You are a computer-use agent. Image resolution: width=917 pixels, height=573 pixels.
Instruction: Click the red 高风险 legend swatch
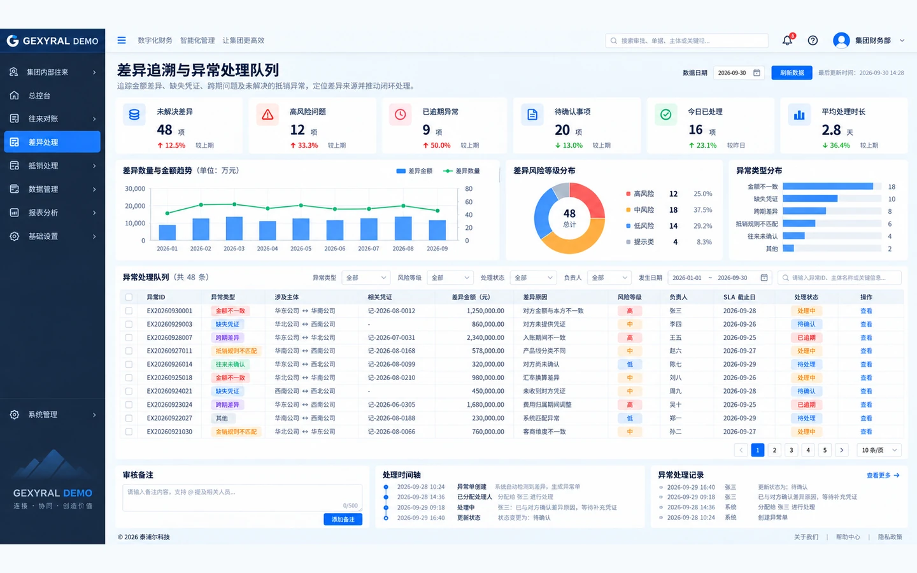(x=628, y=194)
